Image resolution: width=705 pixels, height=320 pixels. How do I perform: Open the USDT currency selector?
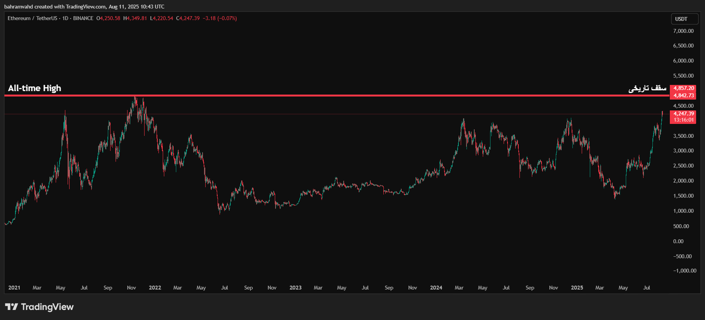tap(684, 19)
